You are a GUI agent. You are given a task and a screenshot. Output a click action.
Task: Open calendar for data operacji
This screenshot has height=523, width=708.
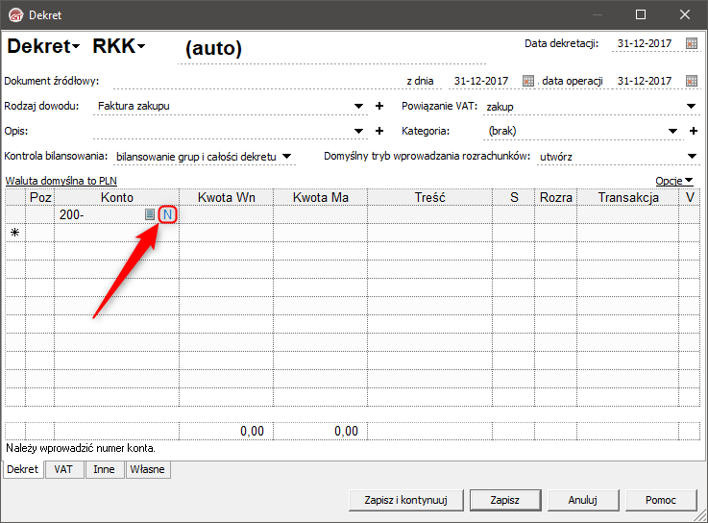(692, 81)
